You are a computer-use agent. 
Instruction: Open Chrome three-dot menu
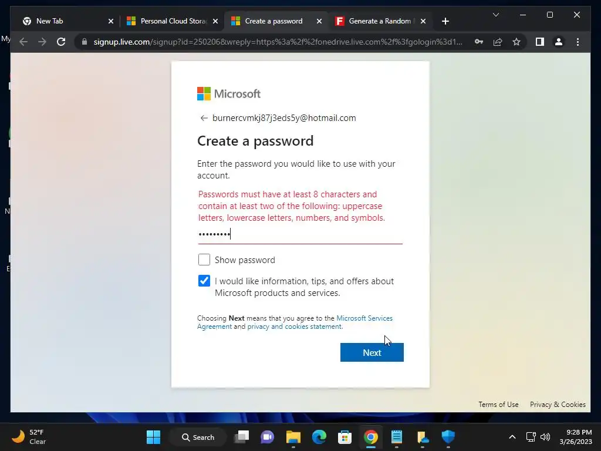(578, 42)
